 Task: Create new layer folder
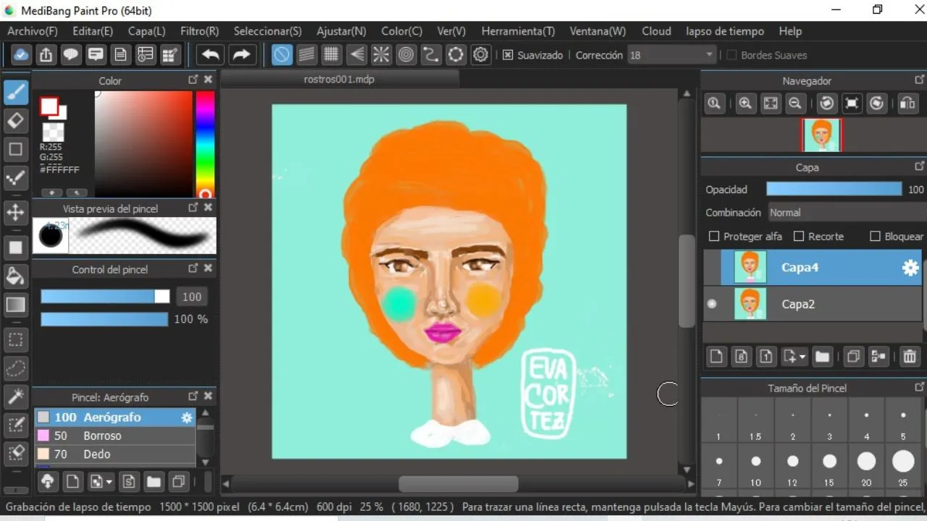[x=822, y=356]
